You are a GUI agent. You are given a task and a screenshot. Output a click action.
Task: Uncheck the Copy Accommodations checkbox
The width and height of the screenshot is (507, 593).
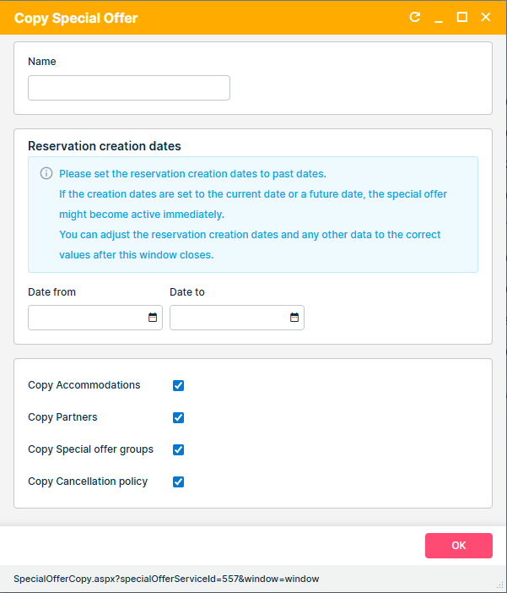point(178,386)
